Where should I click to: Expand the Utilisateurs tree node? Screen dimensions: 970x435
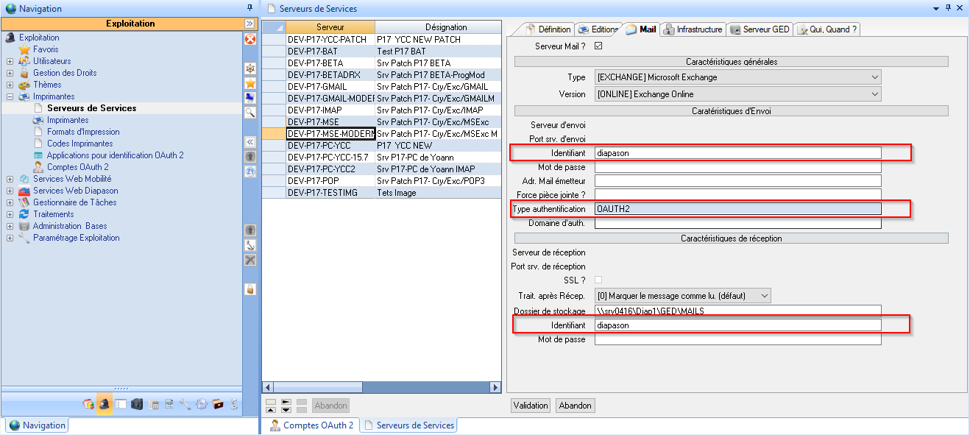click(x=10, y=61)
